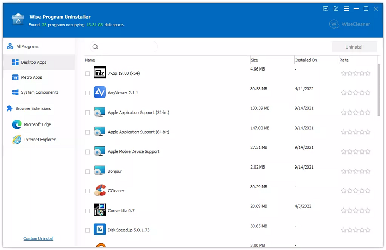Select the Bonjour checkbox
This screenshot has width=386, height=250.
pos(87,172)
